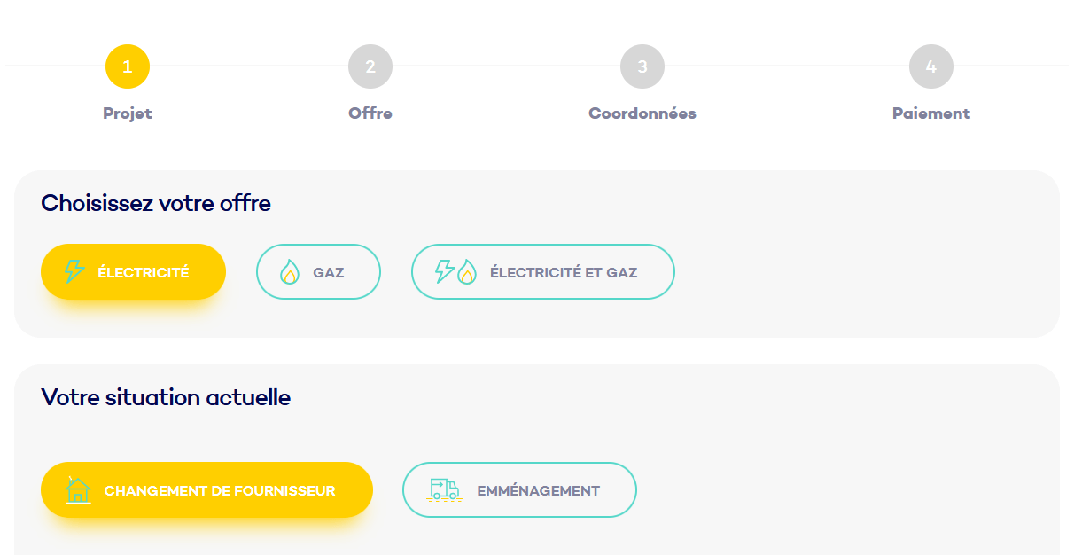Open the Offre step label

370,113
